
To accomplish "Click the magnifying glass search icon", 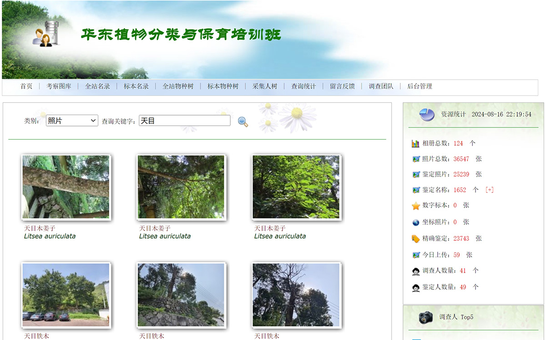I will pos(243,121).
